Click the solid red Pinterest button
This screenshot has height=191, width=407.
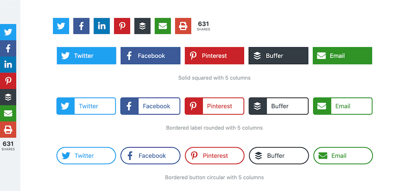tap(214, 56)
